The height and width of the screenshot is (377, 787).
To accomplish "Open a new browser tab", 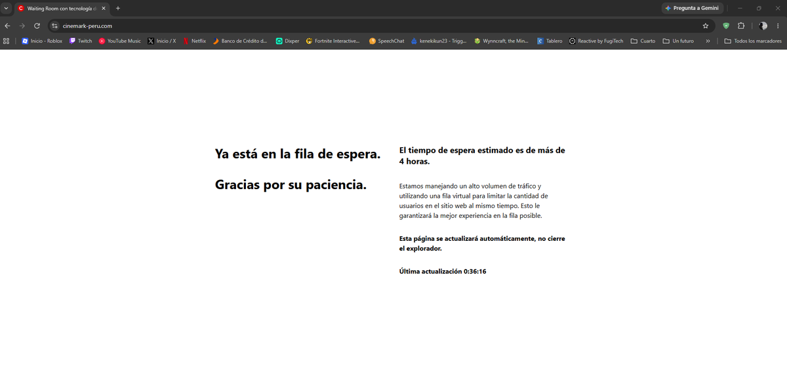I will [x=118, y=9].
